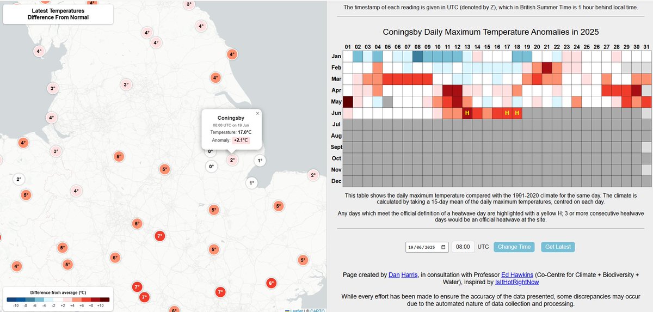
Task: Select the H heatwave cell for Jun 18
Action: 517,113
